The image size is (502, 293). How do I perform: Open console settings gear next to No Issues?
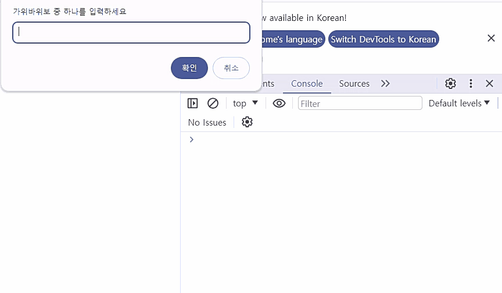tap(247, 122)
